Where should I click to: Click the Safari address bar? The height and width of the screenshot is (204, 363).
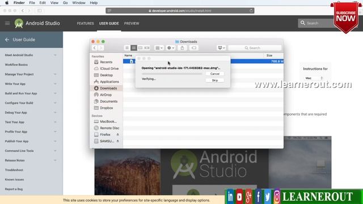click(180, 11)
